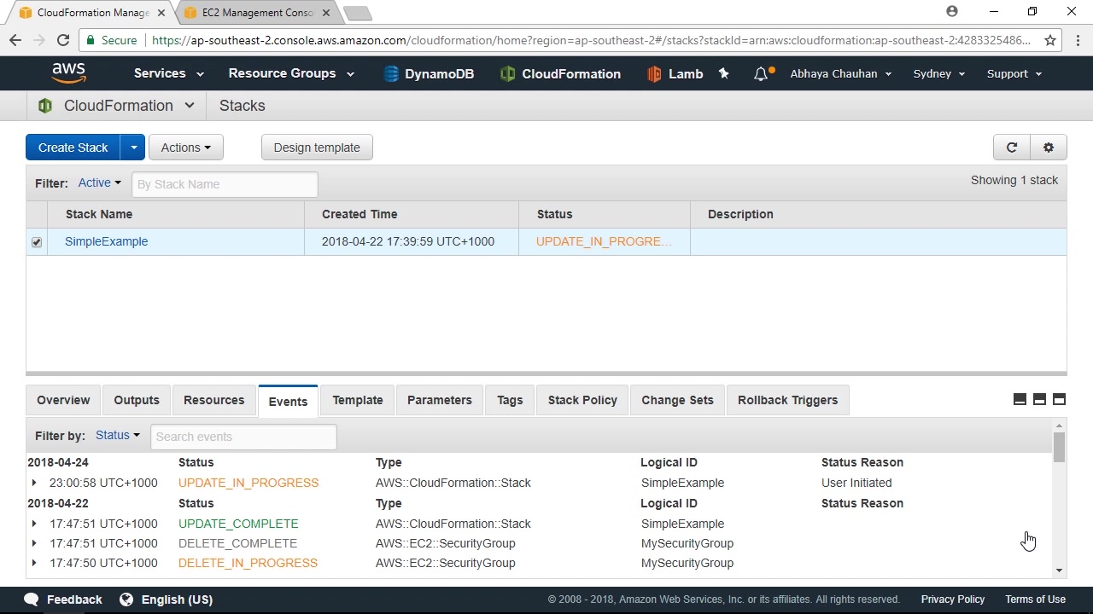Screen dimensions: 1093x614
Task: Click the browser address bar URL
Action: [591, 40]
